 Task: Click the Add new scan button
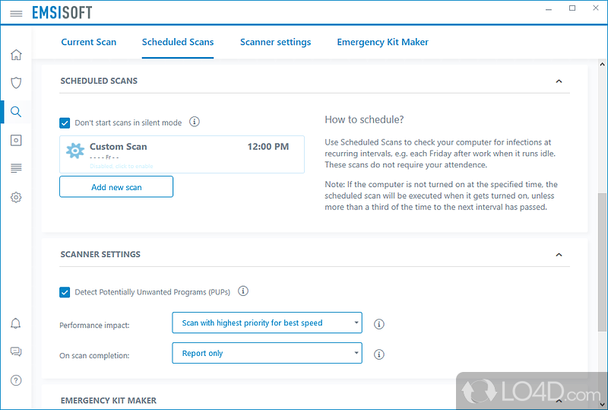pos(116,187)
